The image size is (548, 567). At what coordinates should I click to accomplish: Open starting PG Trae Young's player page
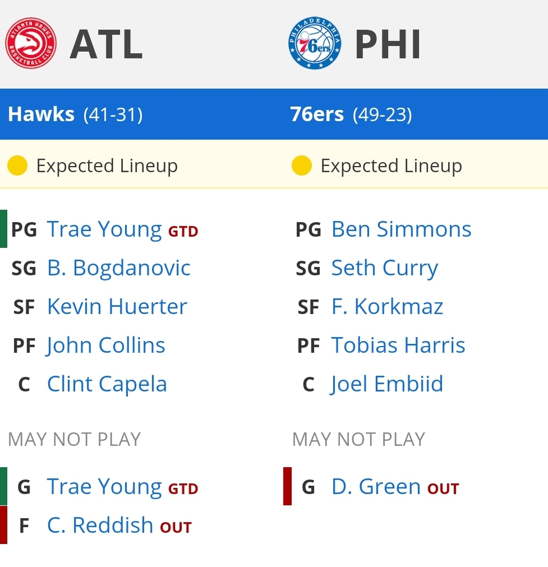click(104, 229)
